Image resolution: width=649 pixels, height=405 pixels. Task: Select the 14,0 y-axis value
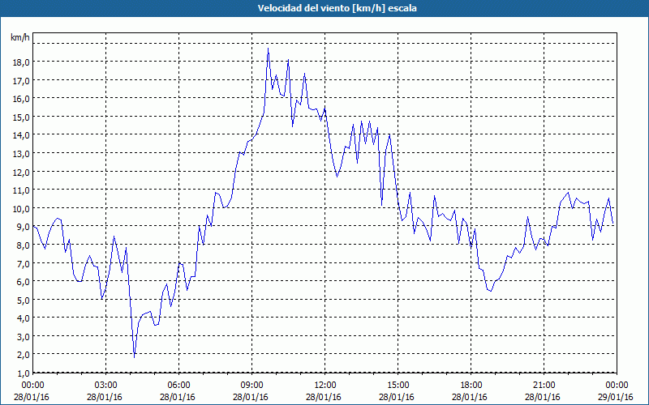pos(22,135)
